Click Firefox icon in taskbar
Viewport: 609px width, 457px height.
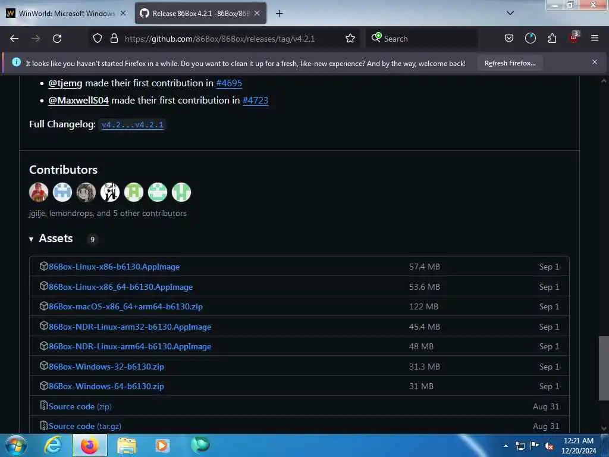coord(89,446)
